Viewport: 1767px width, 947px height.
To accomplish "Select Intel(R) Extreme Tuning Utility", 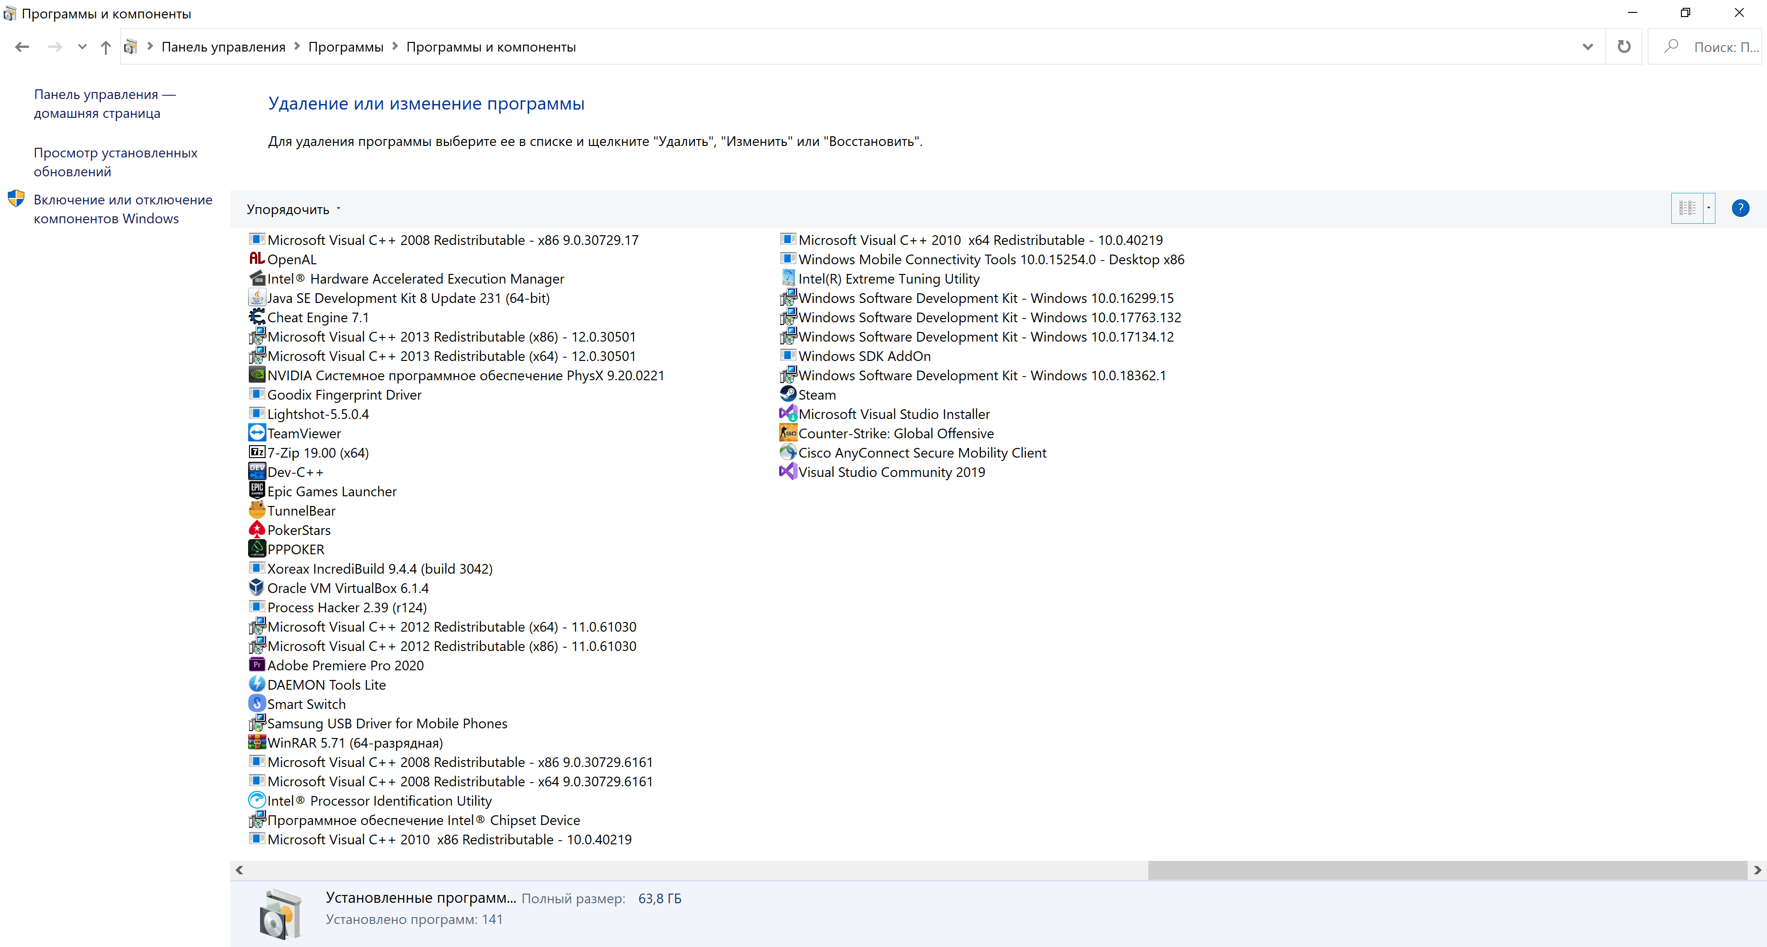I will 880,279.
